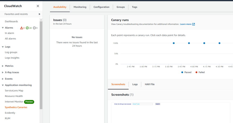
Task: Click the 100% axis label
Action: coord(115,43)
